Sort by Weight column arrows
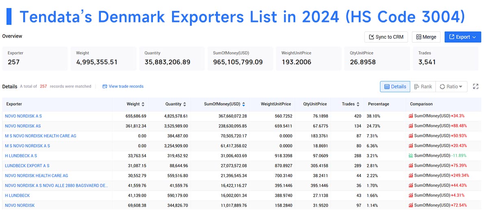This screenshot has width=484, height=213. pyautogui.click(x=143, y=104)
